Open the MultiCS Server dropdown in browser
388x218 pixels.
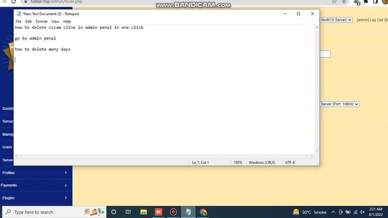[x=336, y=20]
